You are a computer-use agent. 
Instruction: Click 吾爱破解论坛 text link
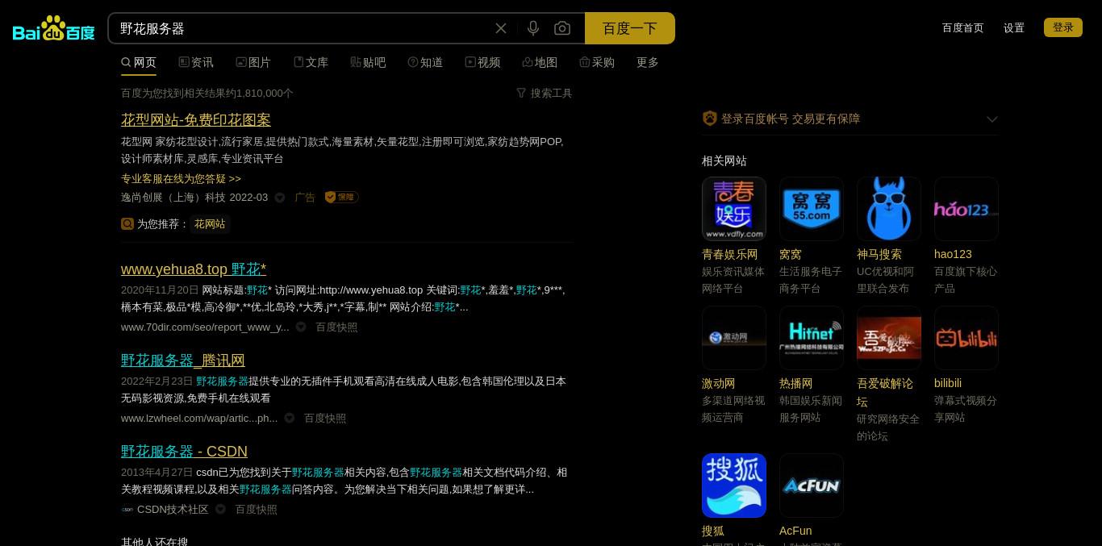click(x=885, y=392)
